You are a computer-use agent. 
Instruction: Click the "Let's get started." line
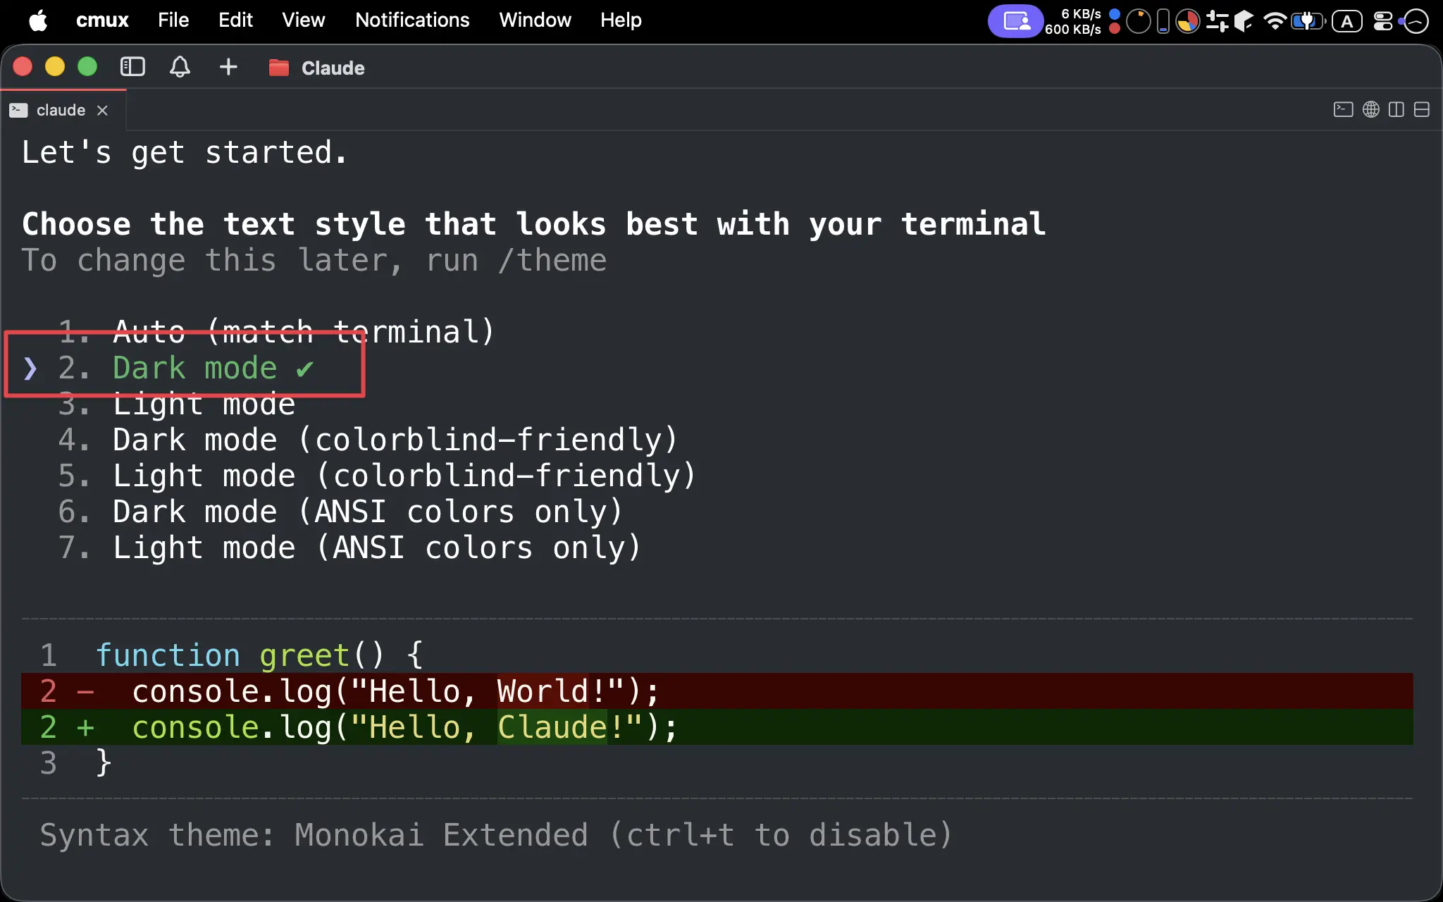pos(185,152)
